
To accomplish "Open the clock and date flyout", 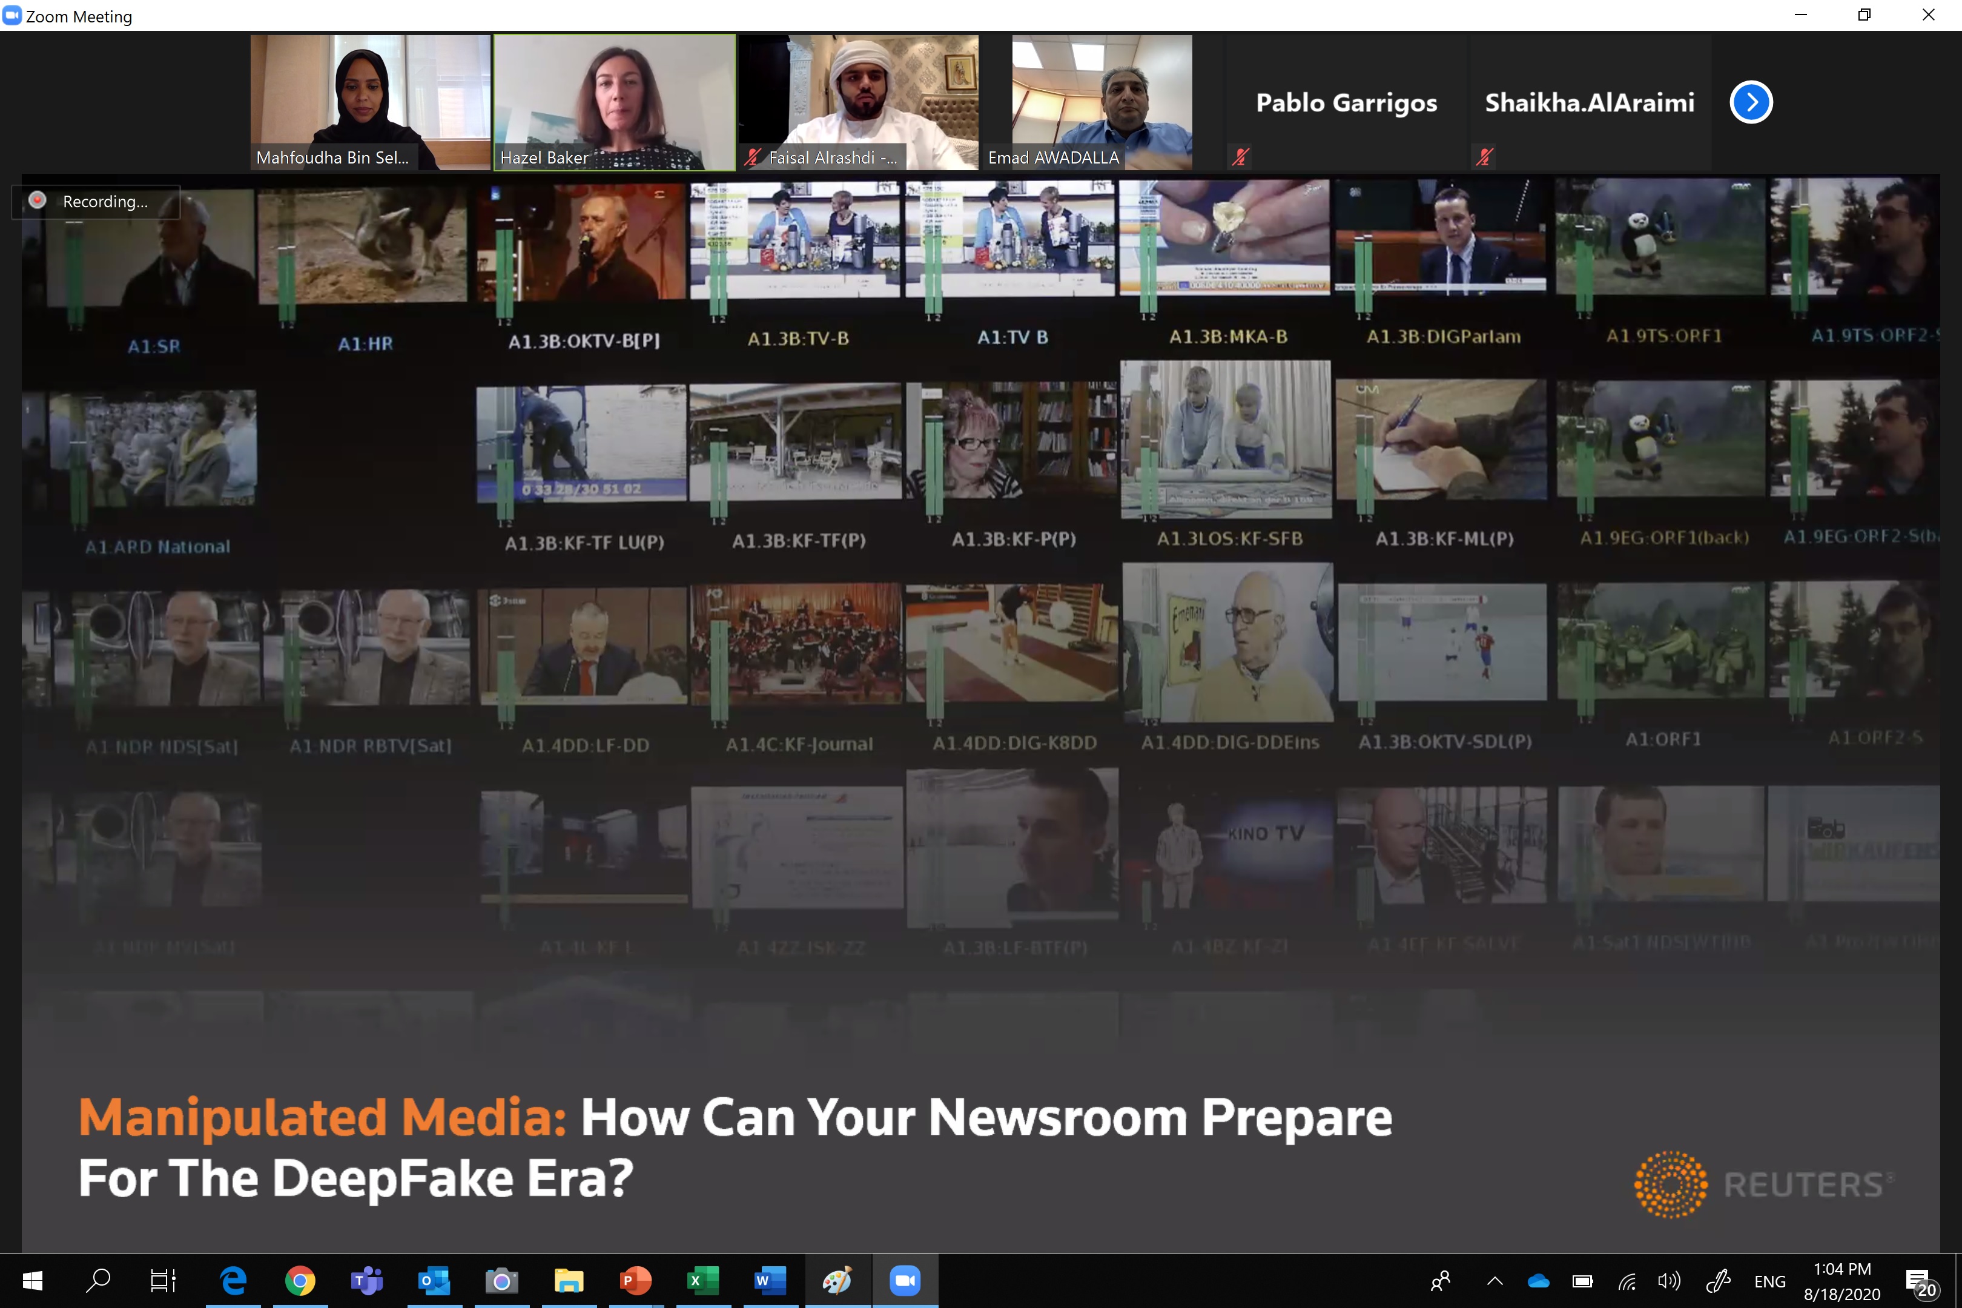I will pos(1842,1281).
